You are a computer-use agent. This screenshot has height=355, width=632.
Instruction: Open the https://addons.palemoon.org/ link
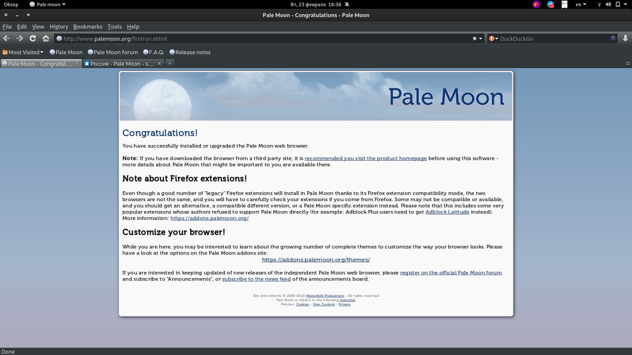209,218
